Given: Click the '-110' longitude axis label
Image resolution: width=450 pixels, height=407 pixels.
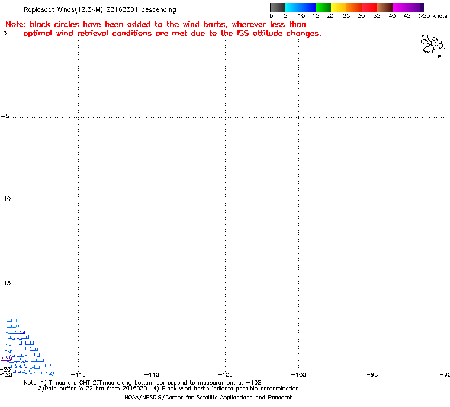Looking at the screenshot, I should (152, 374).
